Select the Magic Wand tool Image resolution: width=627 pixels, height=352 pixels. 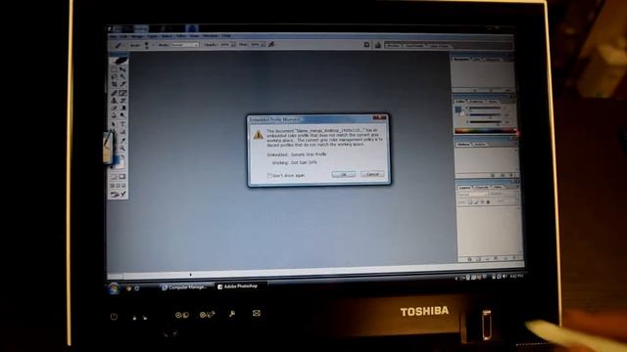(x=122, y=76)
